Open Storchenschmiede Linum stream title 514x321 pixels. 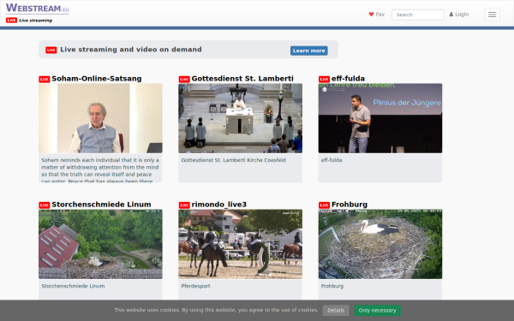(101, 205)
